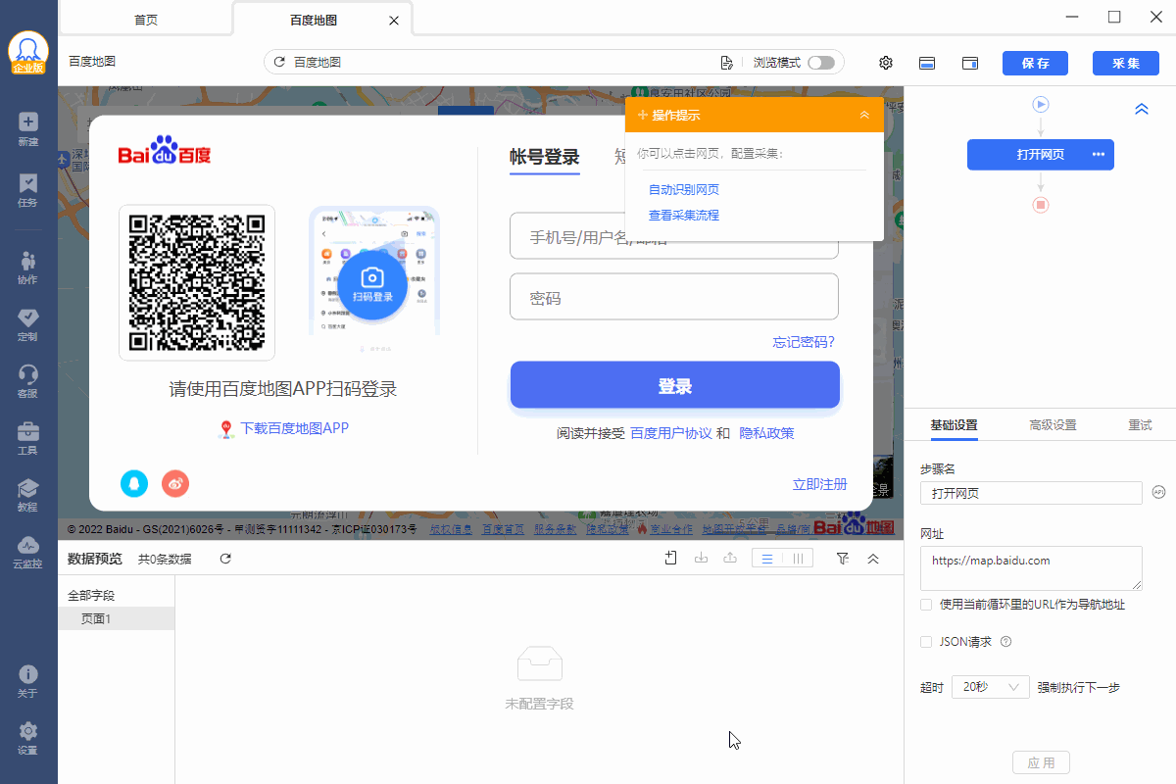Switch data preview to horizontal list view
Screen dimensions: 1176x784
click(767, 558)
